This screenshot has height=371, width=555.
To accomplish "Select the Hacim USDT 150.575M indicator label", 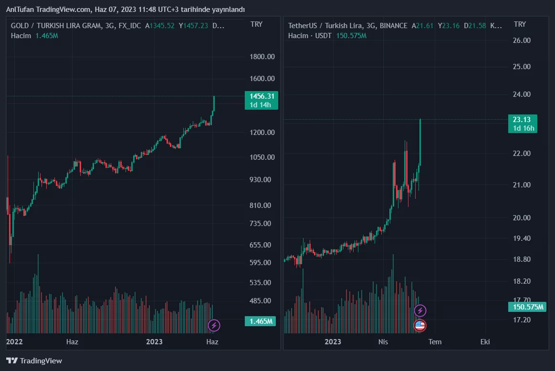I will pyautogui.click(x=327, y=36).
